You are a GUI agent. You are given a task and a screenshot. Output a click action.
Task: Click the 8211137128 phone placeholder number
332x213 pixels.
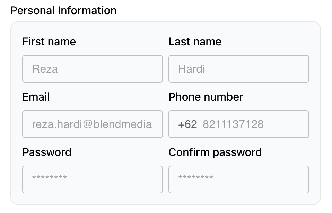click(x=233, y=124)
